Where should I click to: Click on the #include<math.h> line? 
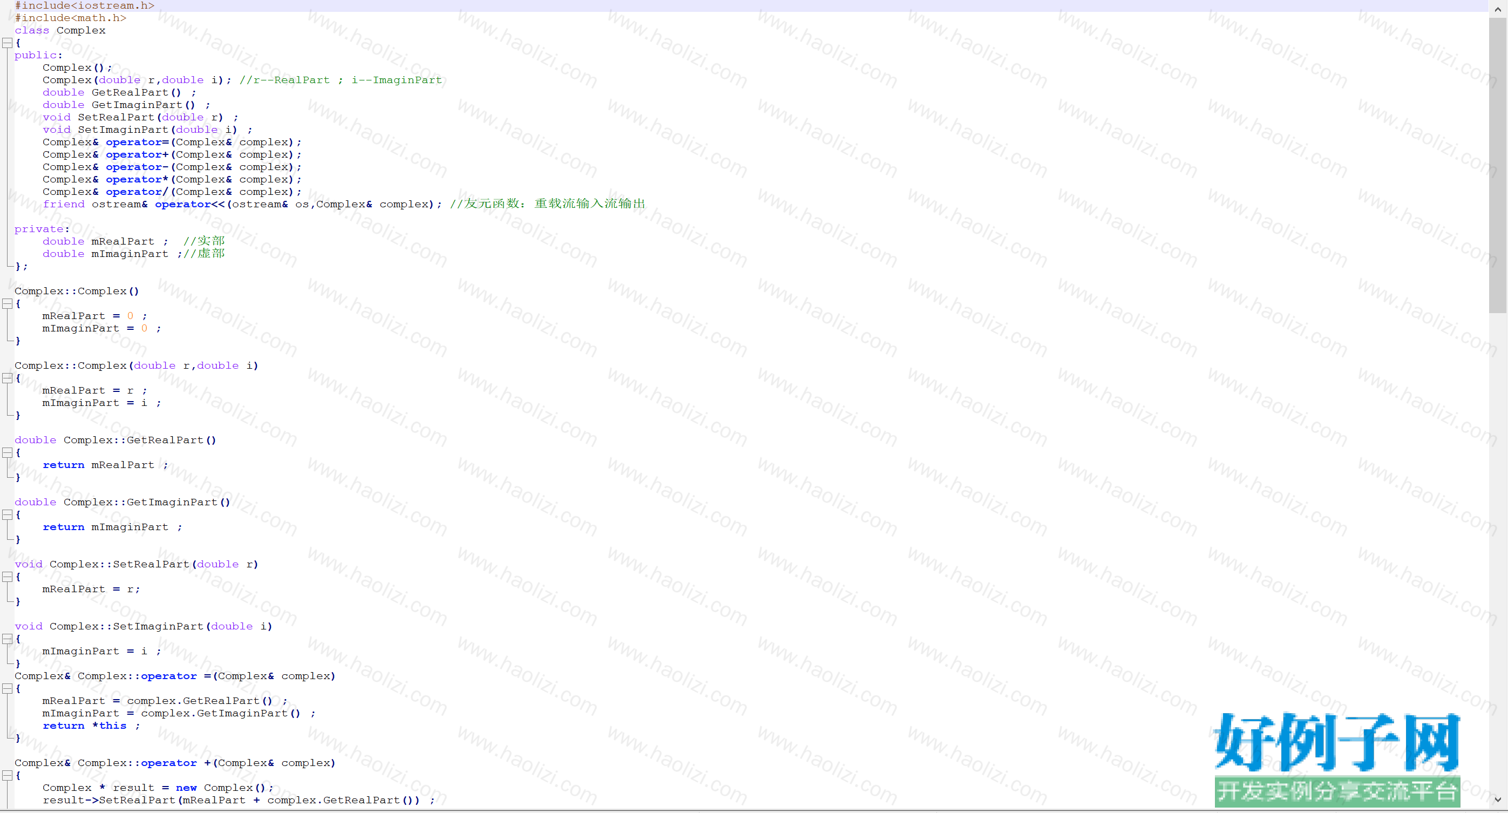70,18
